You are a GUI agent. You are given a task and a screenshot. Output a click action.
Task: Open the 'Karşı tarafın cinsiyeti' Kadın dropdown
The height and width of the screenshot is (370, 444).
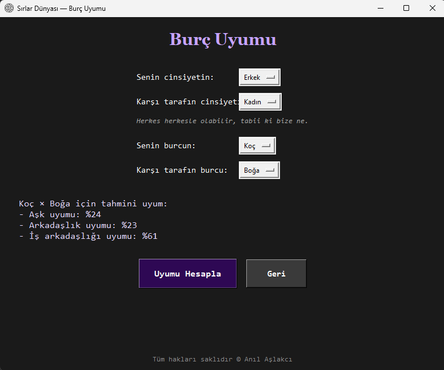pos(260,101)
